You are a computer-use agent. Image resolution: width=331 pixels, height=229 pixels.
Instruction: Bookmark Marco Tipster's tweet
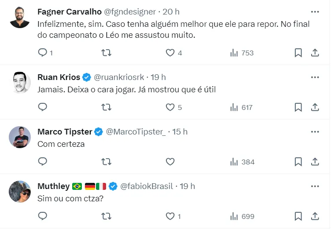(x=298, y=162)
